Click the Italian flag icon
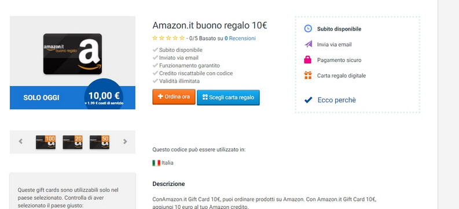This screenshot has width=459, height=209. (156, 163)
